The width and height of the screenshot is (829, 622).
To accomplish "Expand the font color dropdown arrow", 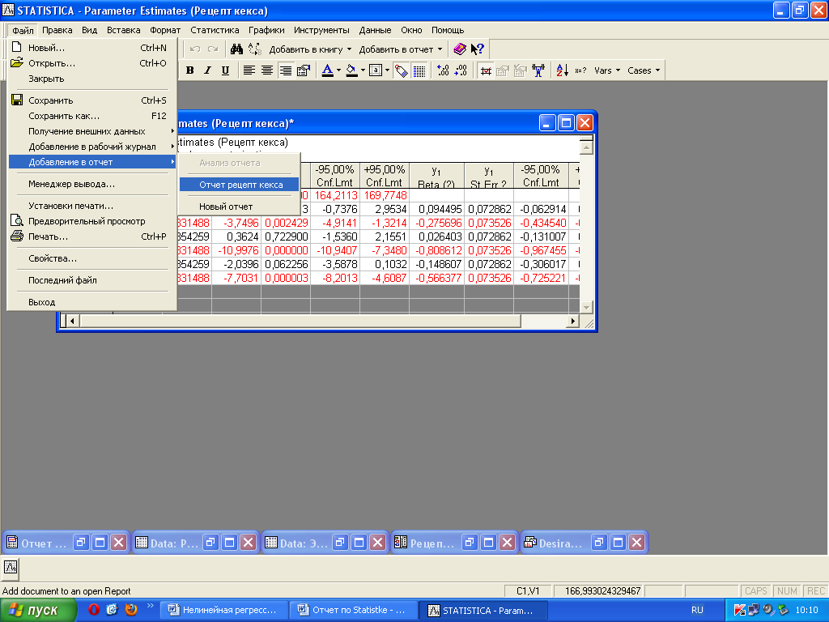I will coord(339,70).
